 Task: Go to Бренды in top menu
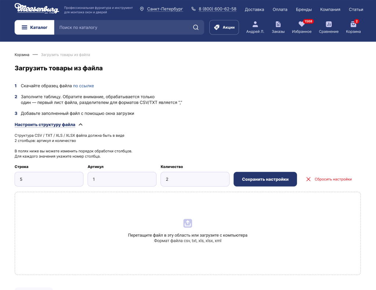pos(304,10)
